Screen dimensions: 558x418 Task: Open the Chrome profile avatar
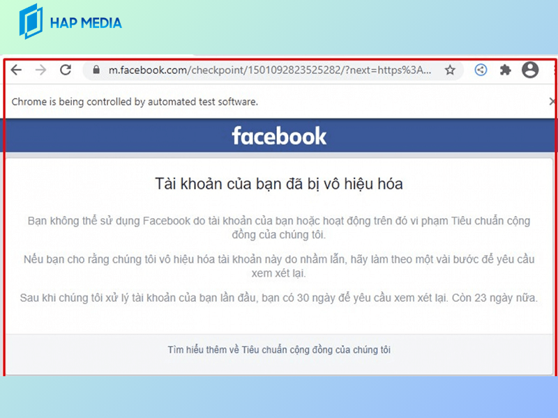pyautogui.click(x=530, y=70)
